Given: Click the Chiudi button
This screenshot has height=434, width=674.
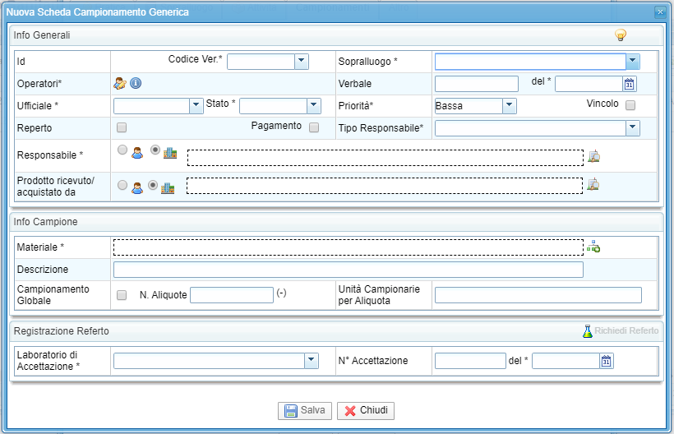Looking at the screenshot, I should pyautogui.click(x=366, y=411).
